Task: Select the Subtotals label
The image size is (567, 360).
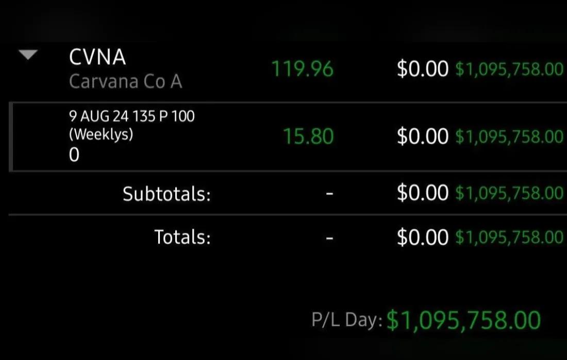Action: [x=166, y=194]
